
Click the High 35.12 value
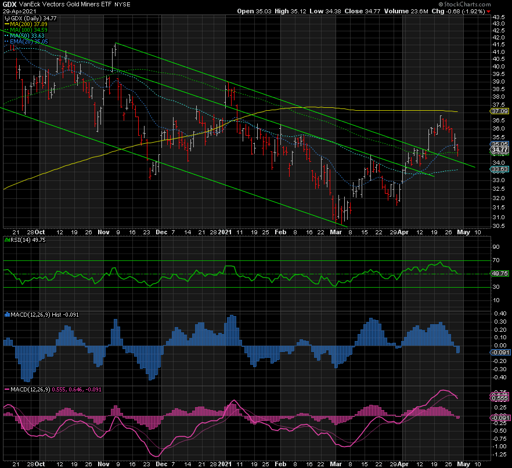[x=290, y=11]
